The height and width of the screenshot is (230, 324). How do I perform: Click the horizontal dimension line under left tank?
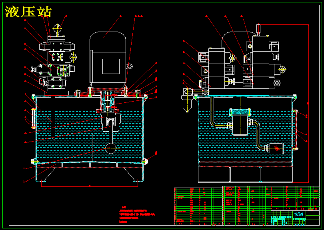click(90, 186)
